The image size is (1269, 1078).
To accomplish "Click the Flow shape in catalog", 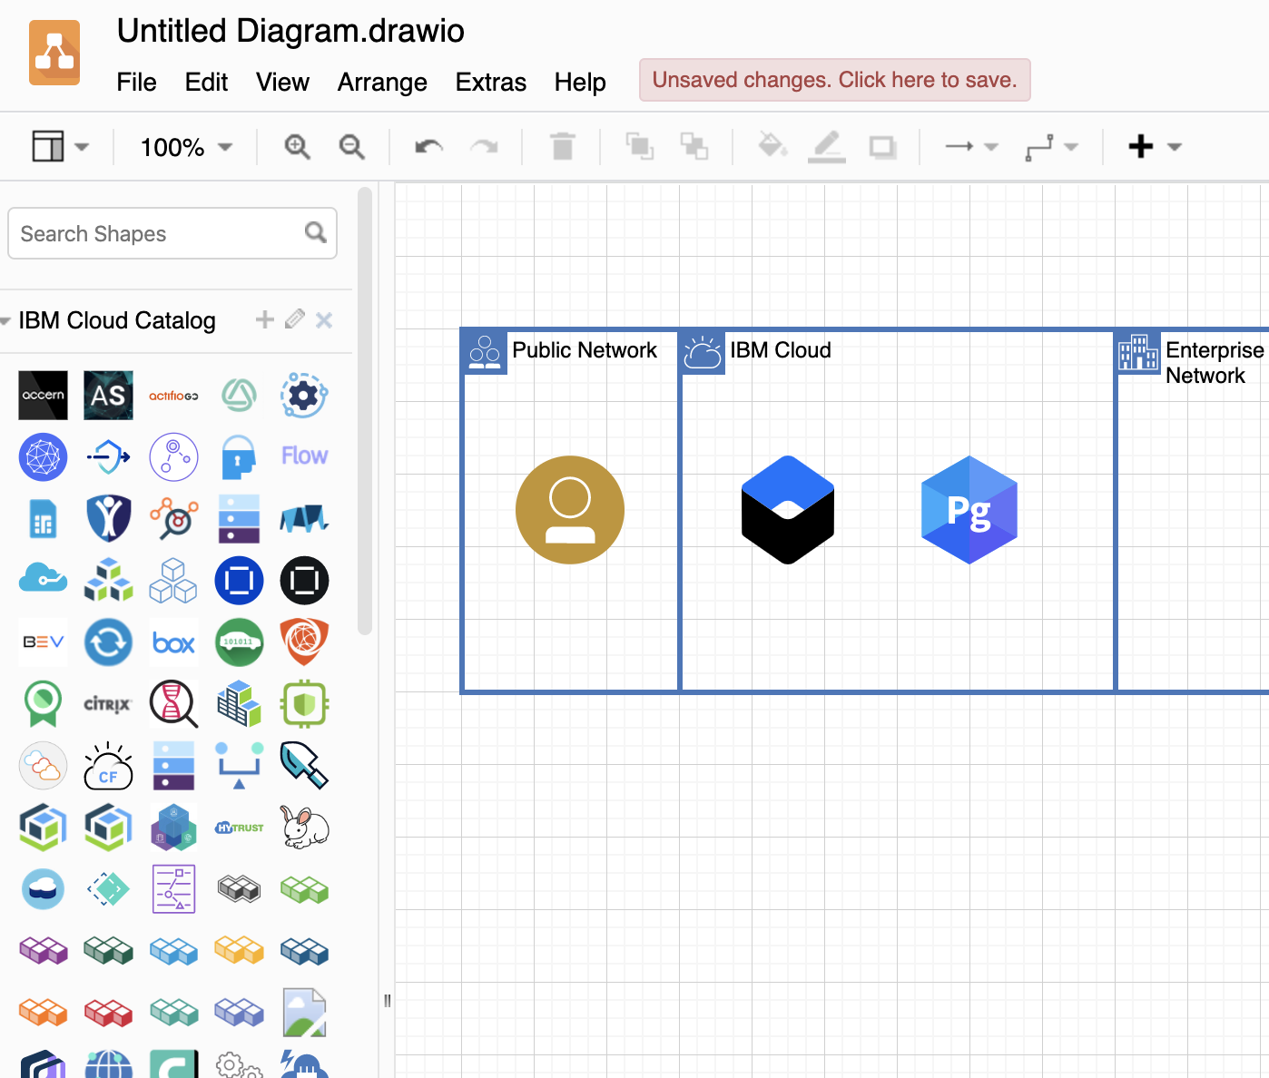I will pyautogui.click(x=304, y=456).
